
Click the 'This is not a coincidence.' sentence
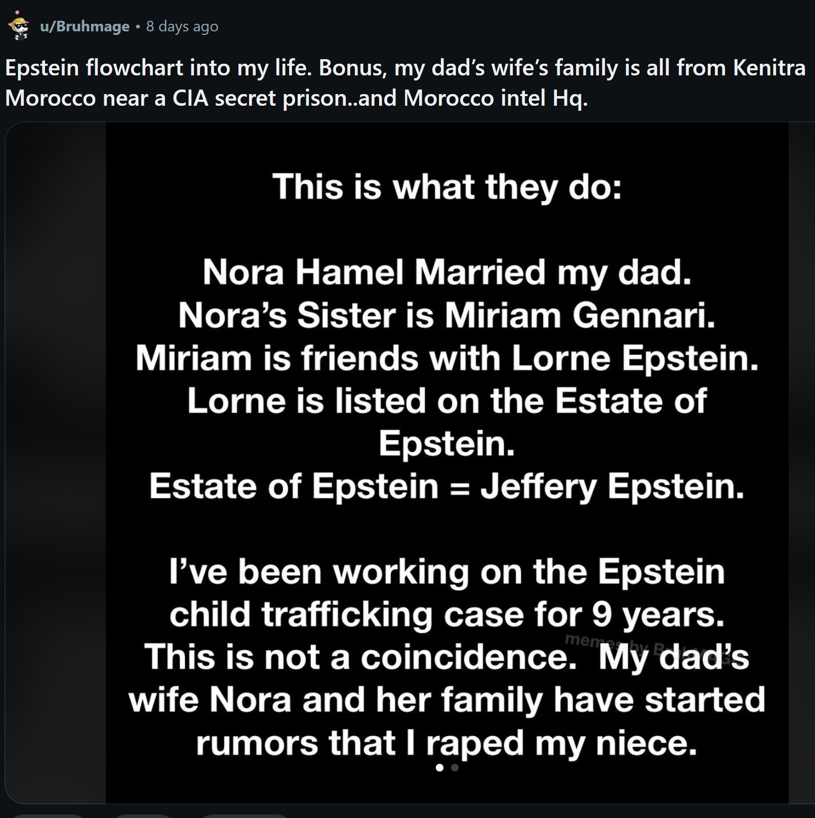(360, 657)
